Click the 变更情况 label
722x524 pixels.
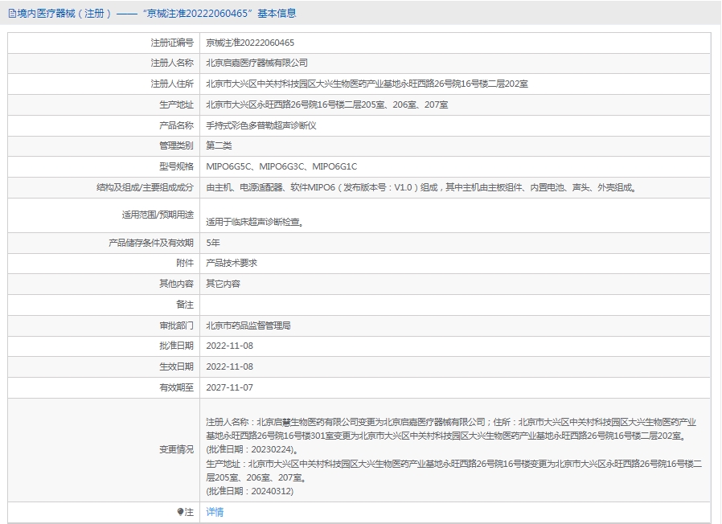[176, 449]
